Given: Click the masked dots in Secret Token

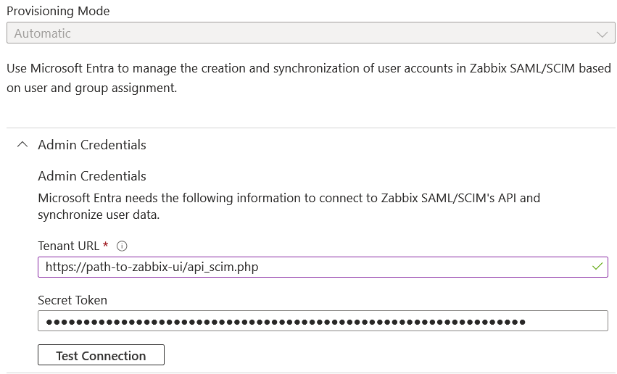Looking at the screenshot, I should click(x=286, y=322).
